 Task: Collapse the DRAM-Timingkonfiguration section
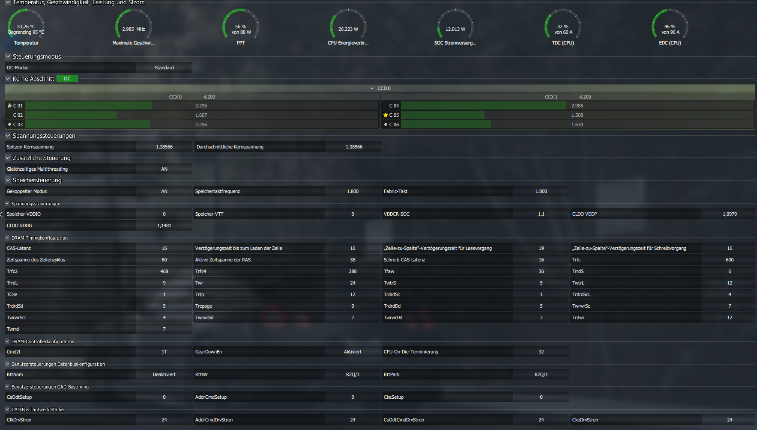click(x=7, y=237)
